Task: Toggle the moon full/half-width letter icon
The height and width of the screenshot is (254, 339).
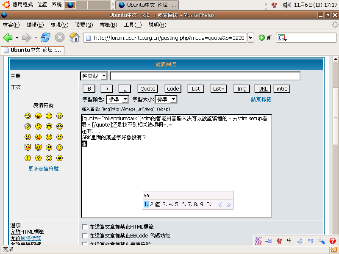Action: click(x=300, y=240)
